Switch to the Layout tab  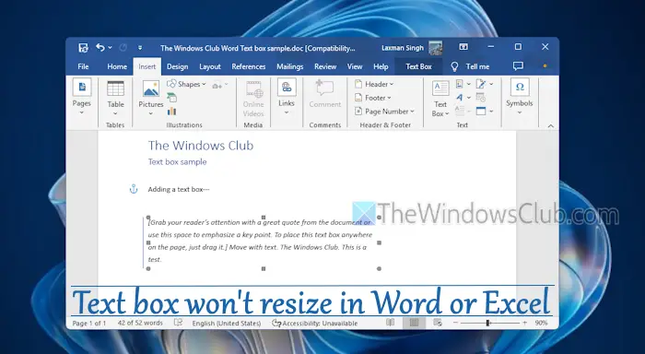pos(210,66)
